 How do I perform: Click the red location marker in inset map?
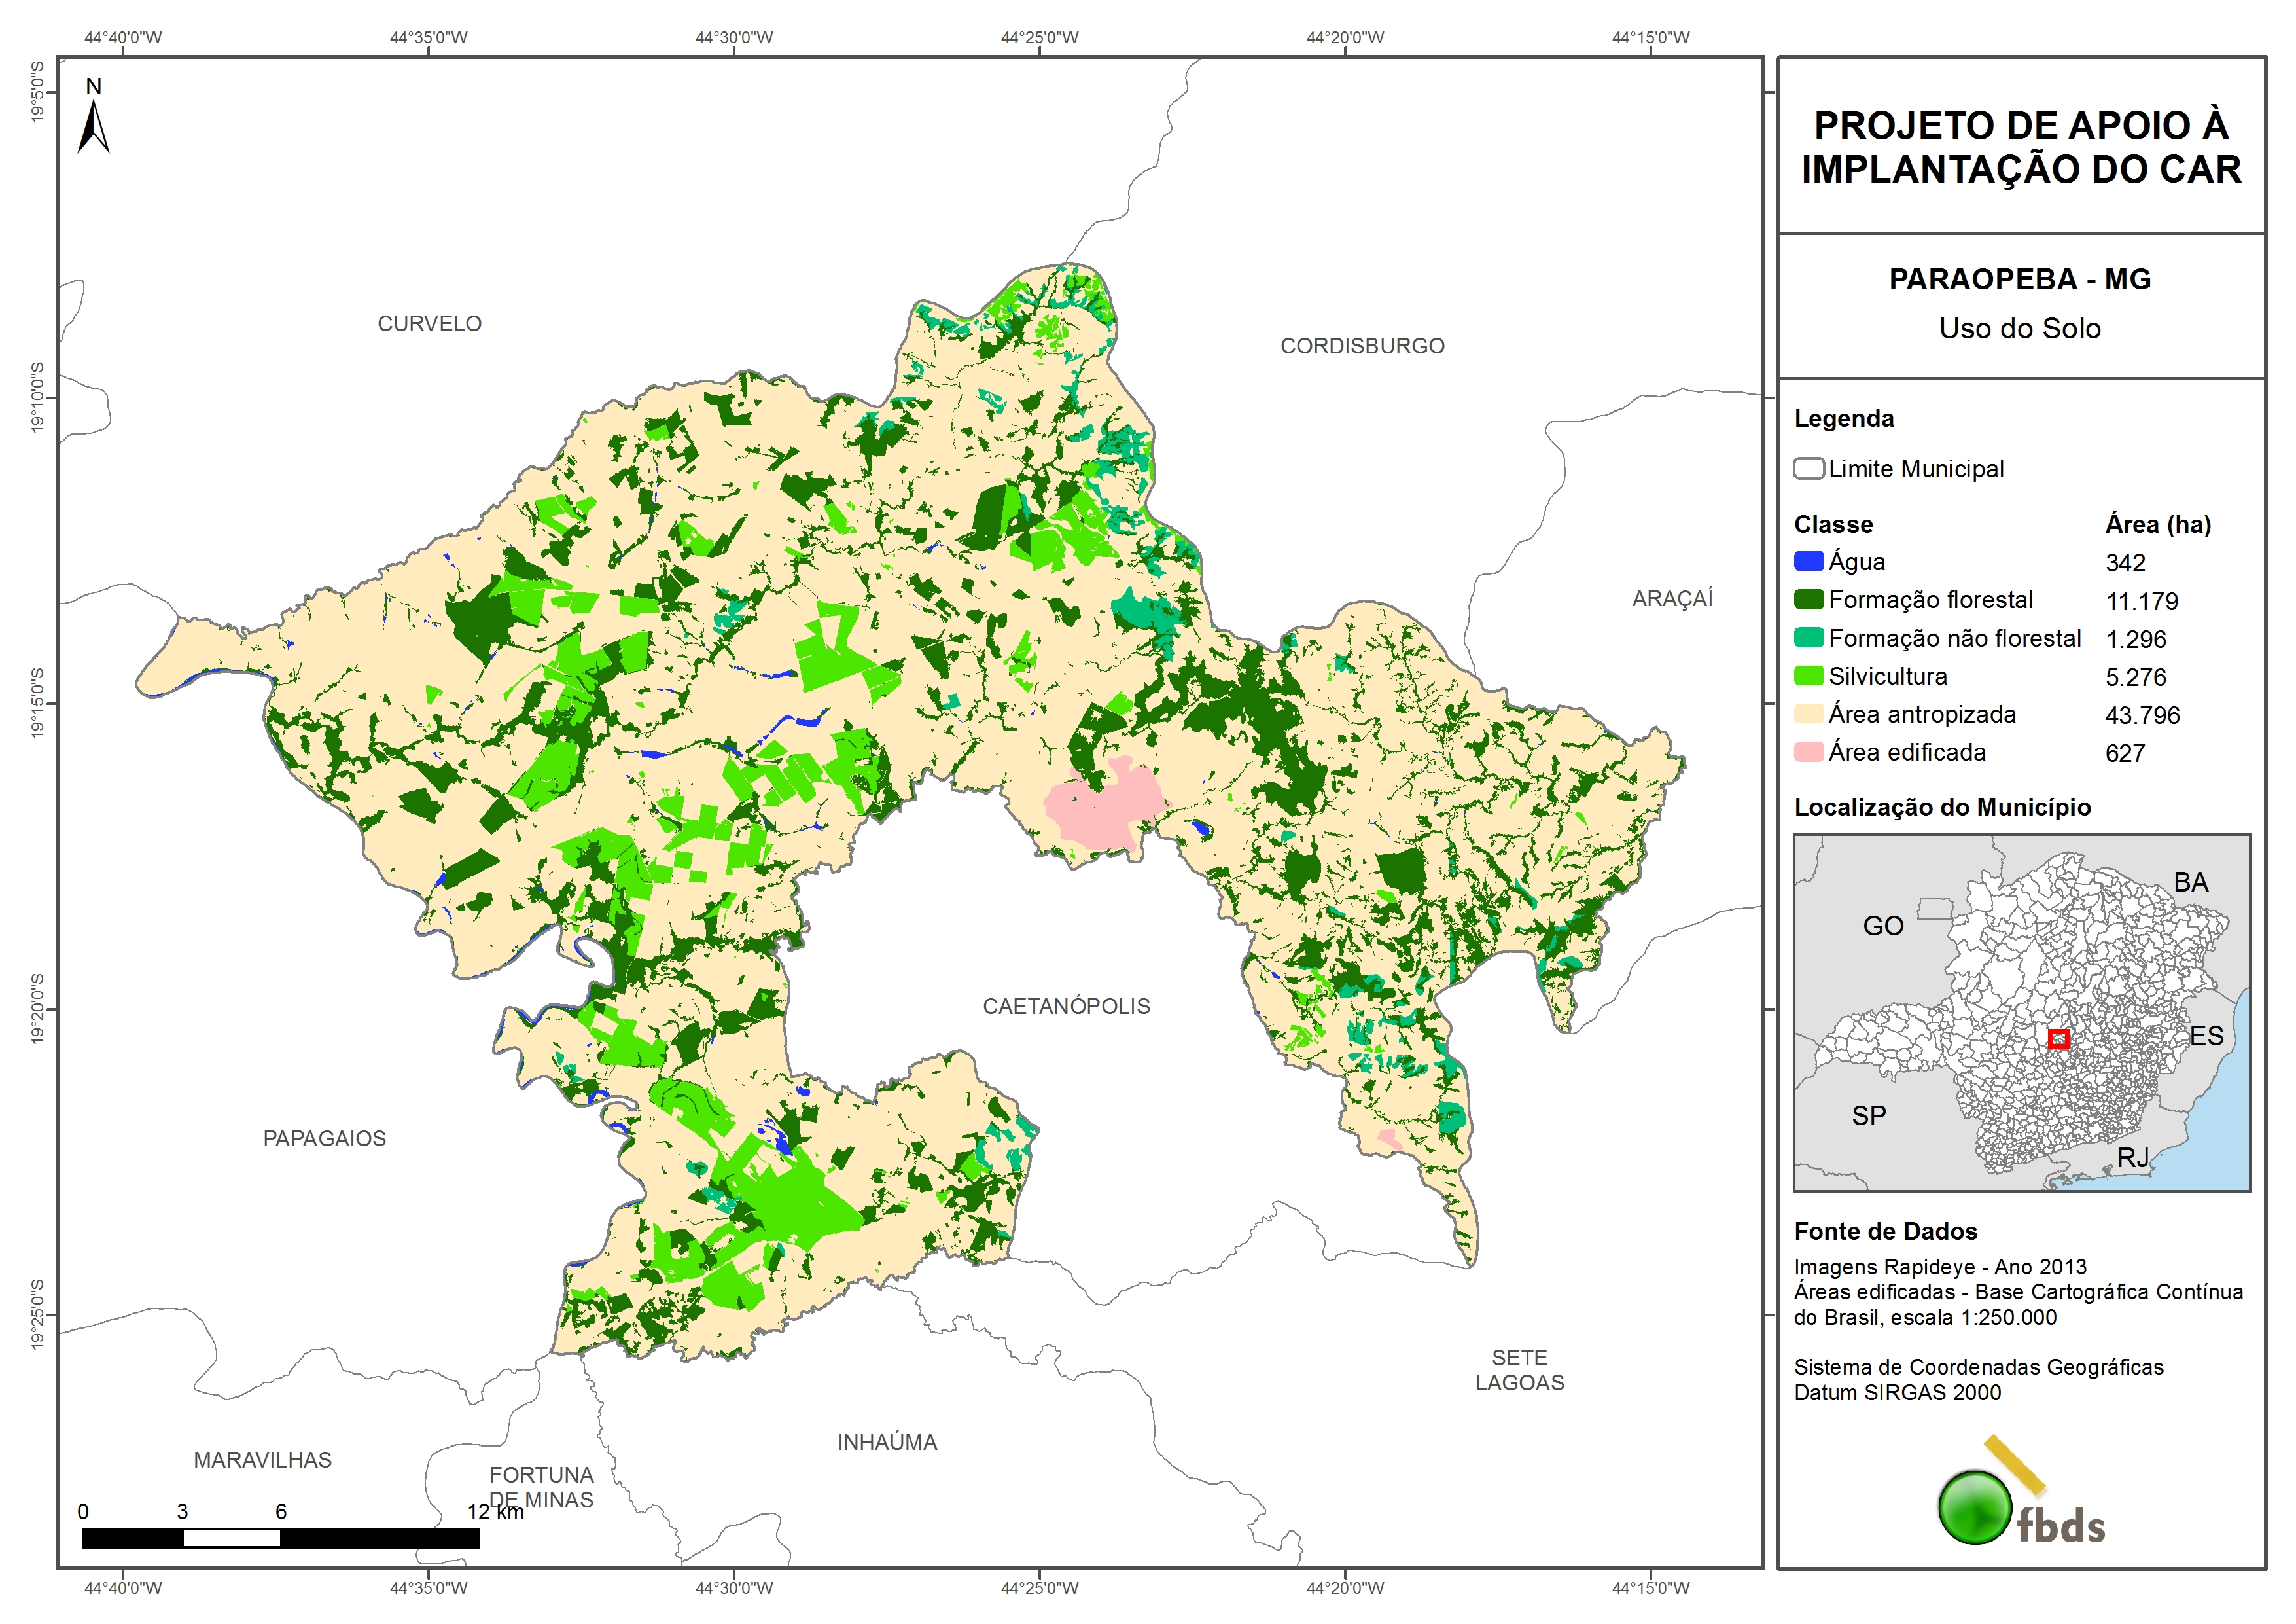2058,1039
